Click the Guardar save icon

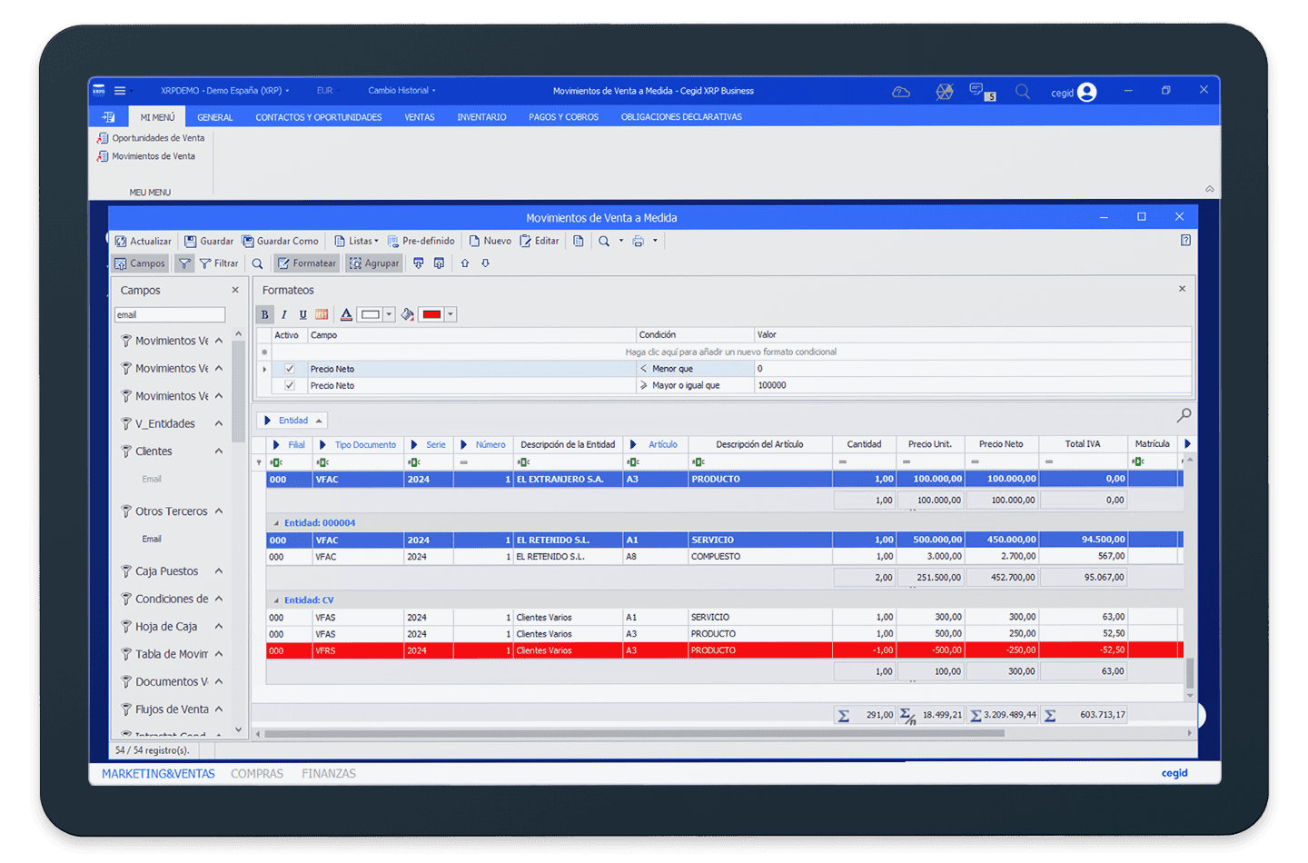click(191, 242)
